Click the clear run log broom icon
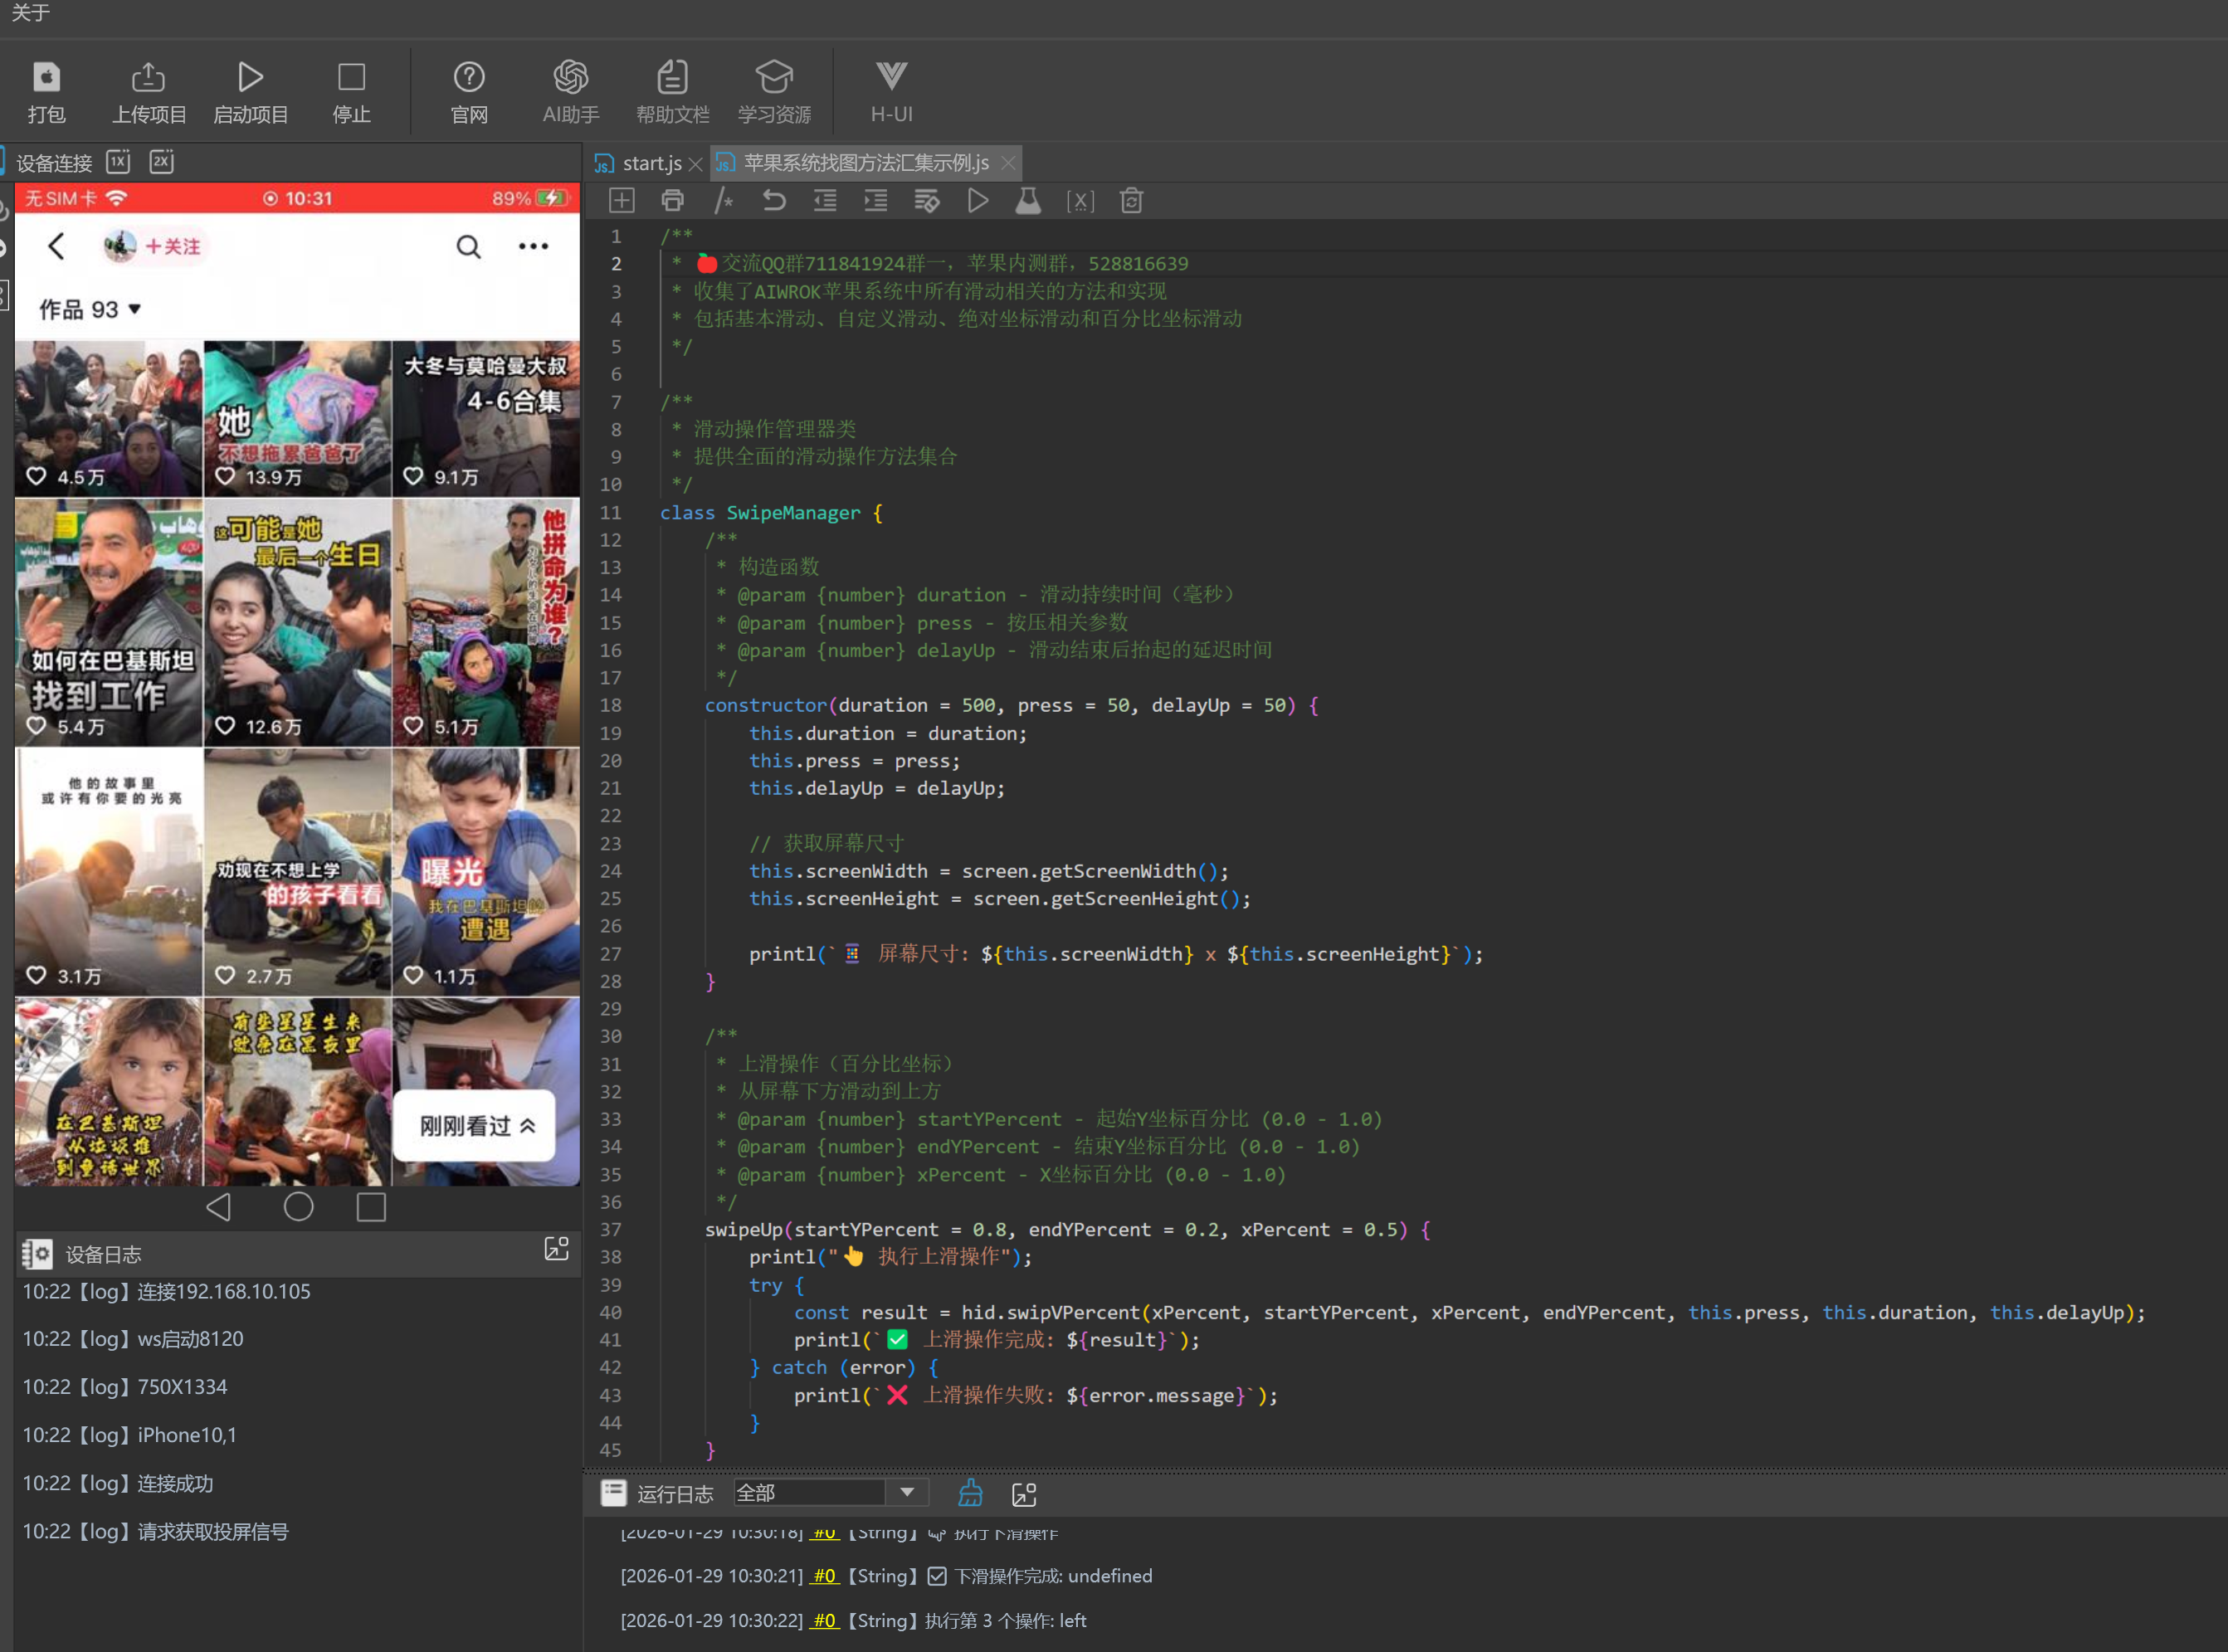 tap(970, 1493)
